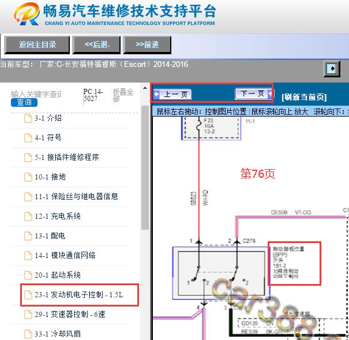Click connector label C278 in the diagram
This screenshot has height=340, width=349.
click(x=249, y=241)
